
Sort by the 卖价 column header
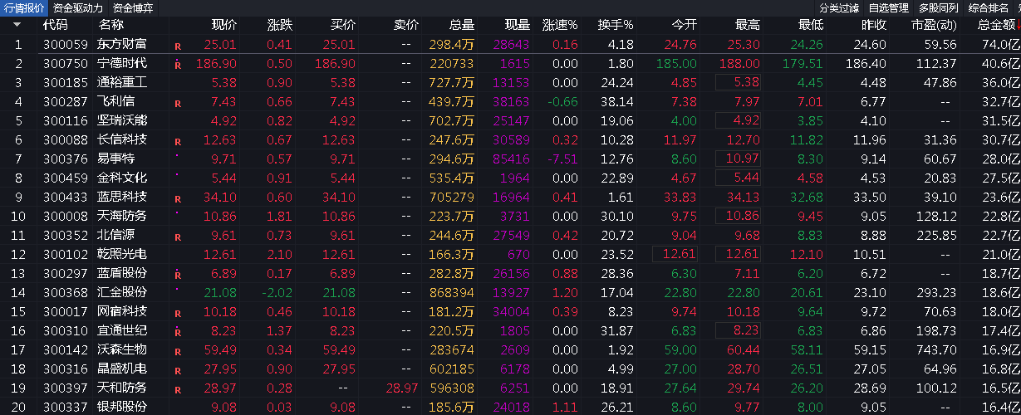[406, 25]
